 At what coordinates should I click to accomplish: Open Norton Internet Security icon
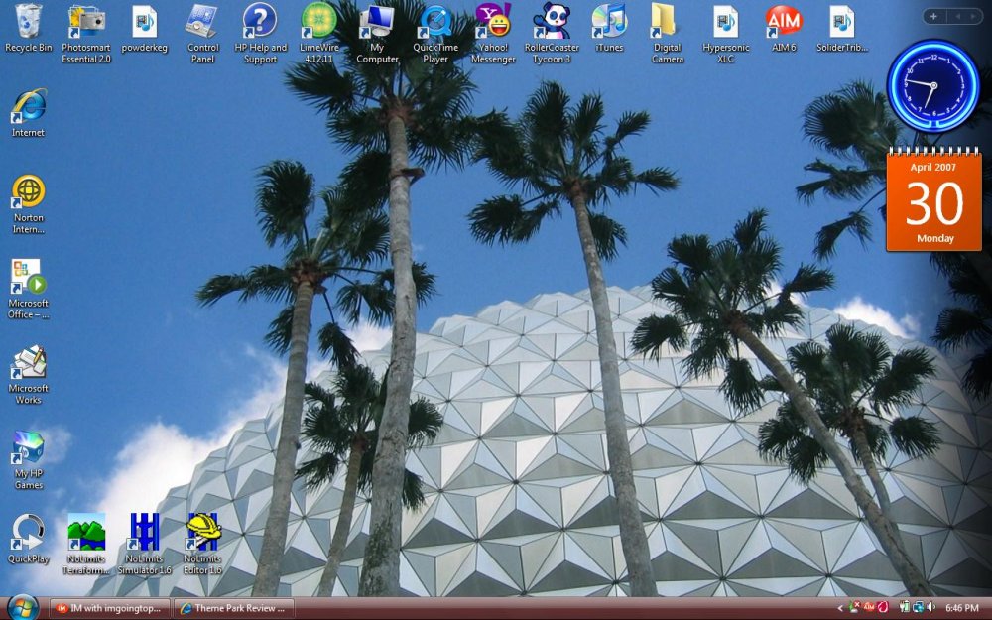click(29, 190)
